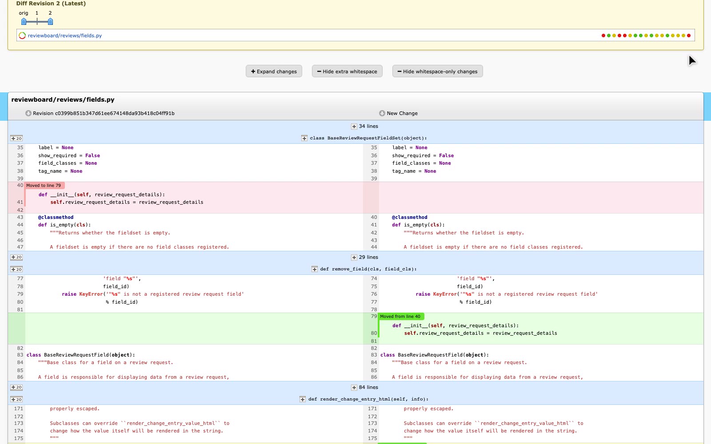Click left '@classmethod' decorator line 43
The width and height of the screenshot is (711, 444).
(x=56, y=217)
